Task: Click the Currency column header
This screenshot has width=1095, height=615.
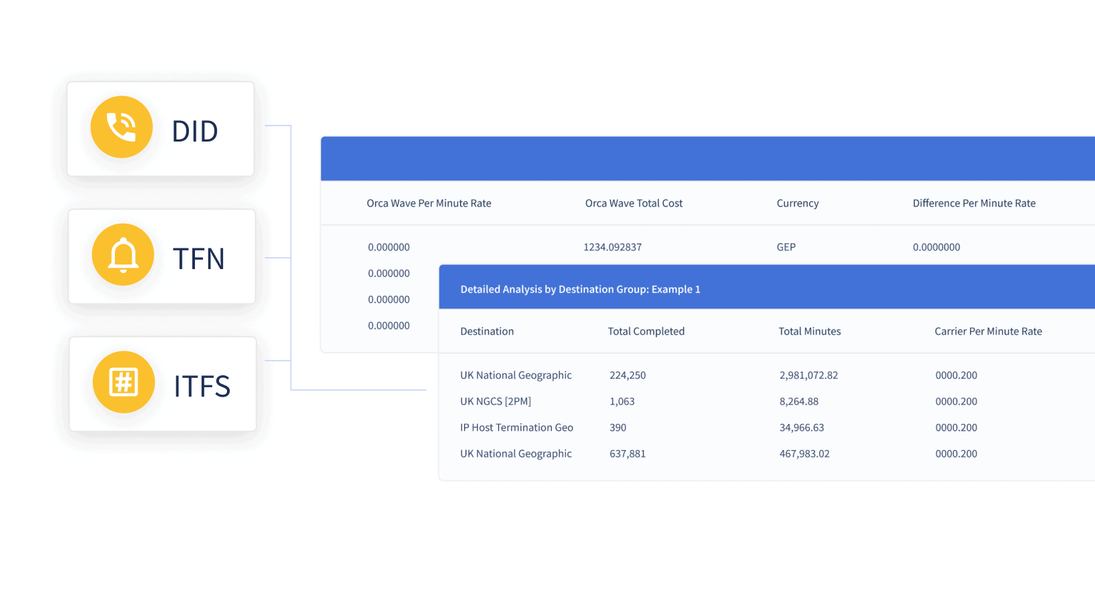Action: 797,204
